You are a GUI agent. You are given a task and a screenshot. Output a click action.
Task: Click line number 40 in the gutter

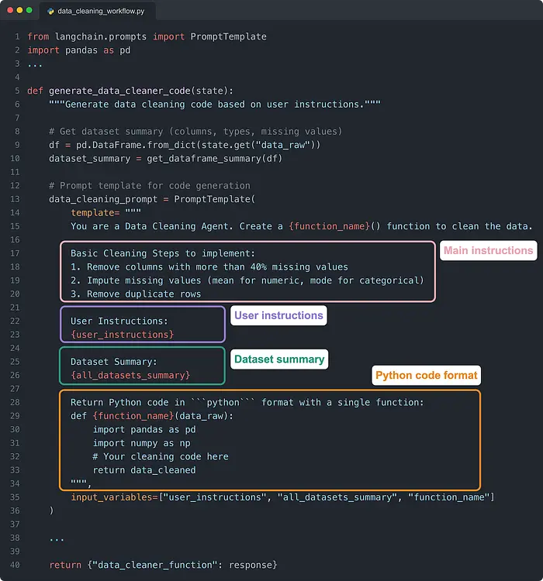[x=13, y=565]
